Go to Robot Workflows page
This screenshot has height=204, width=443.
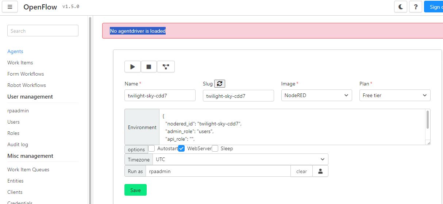[x=27, y=85]
